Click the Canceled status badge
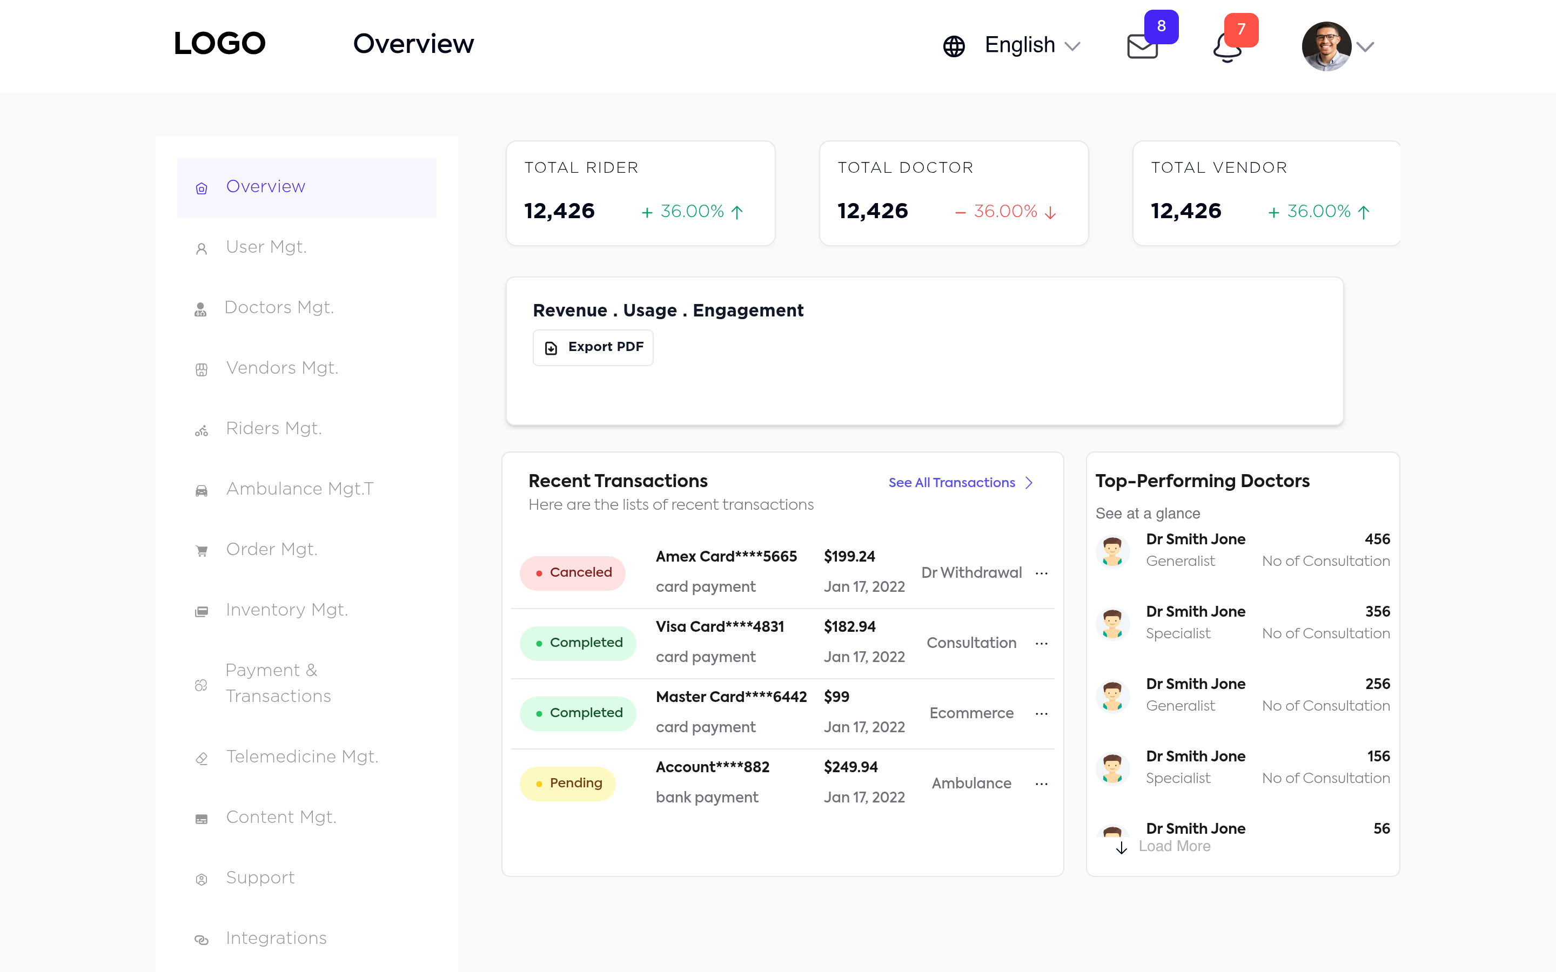The image size is (1556, 972). tap(572, 572)
